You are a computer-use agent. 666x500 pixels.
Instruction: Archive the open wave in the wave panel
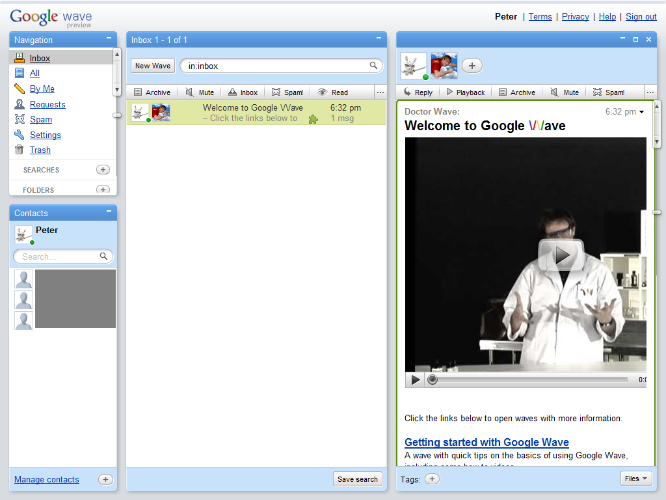[x=517, y=92]
